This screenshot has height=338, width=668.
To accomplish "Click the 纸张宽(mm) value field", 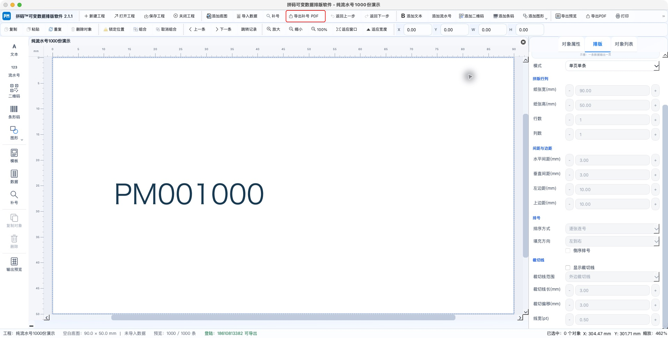I will (x=612, y=91).
